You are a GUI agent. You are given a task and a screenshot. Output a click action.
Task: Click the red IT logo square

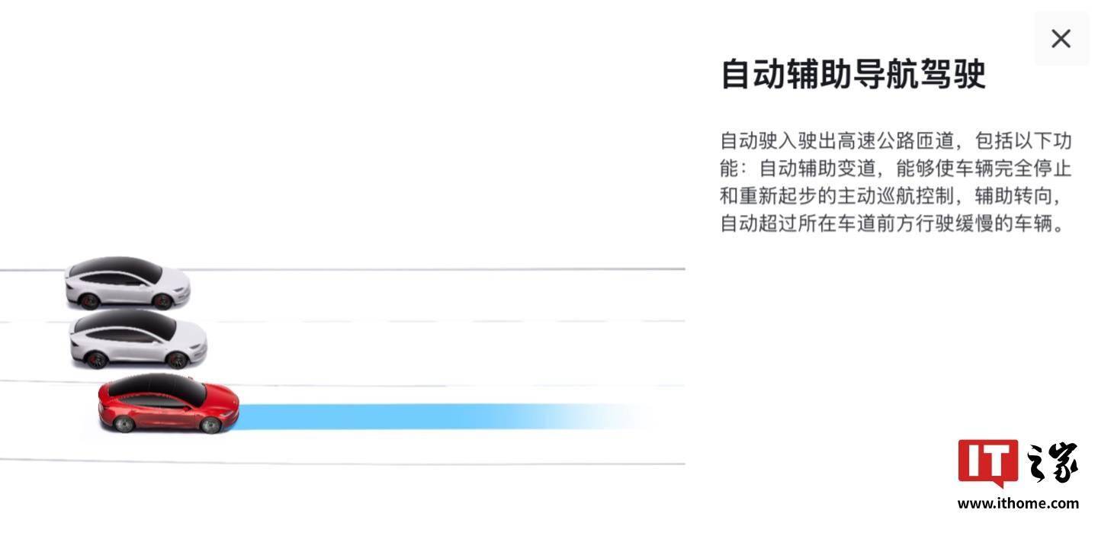(x=987, y=461)
